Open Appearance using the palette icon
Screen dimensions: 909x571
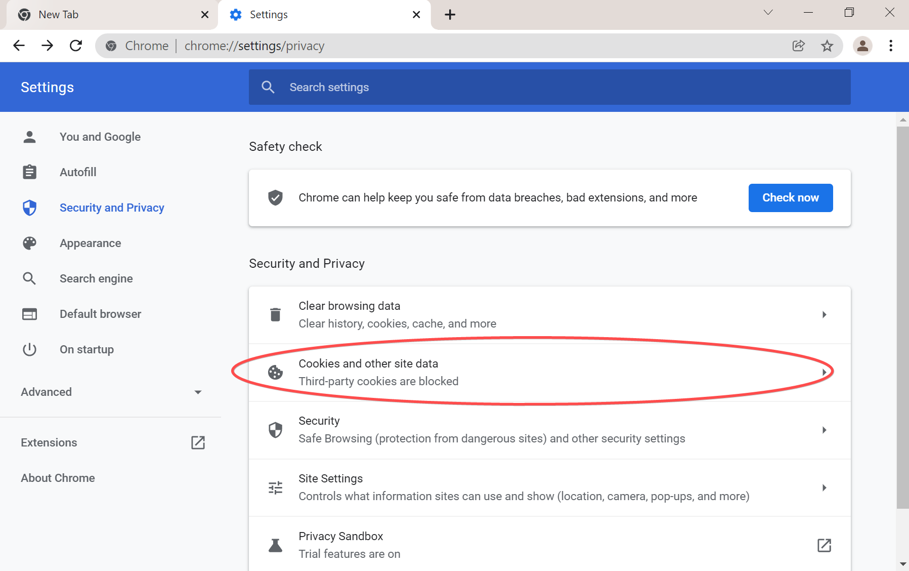30,243
